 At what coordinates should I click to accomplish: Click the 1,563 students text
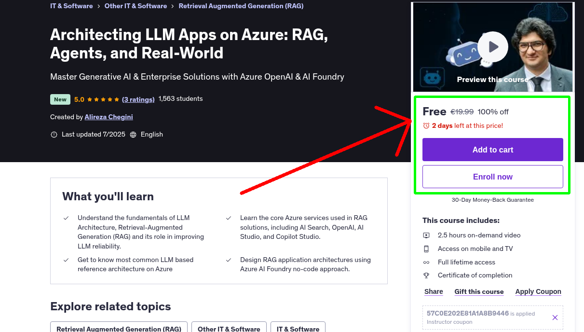[x=181, y=99]
